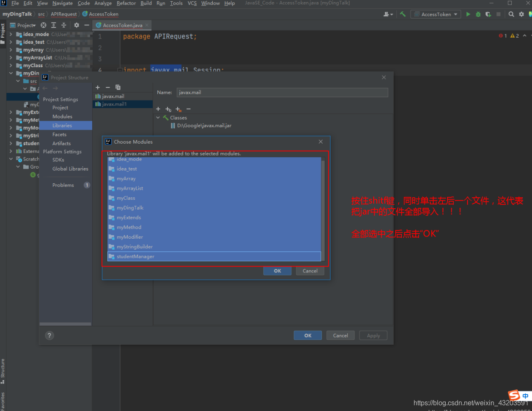532x411 pixels.
Task: Select the myDingTalk module in Choose Modules
Action: point(214,208)
